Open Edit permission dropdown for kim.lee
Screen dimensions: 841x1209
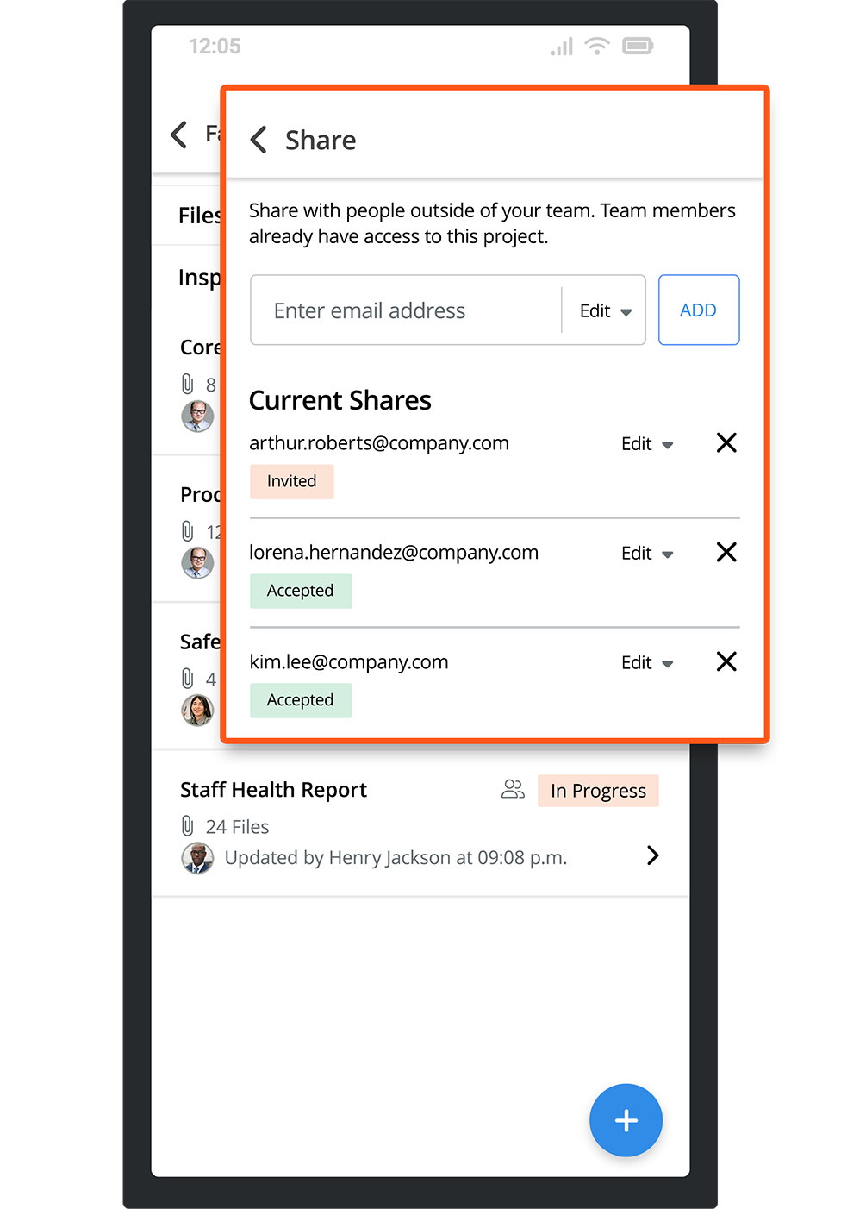(647, 663)
